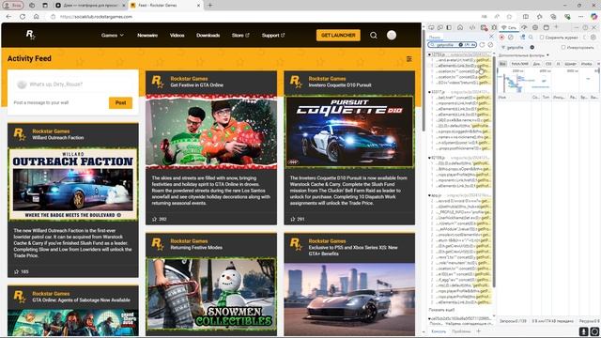The image size is (601, 338).
Task: Switch to the Feed - Rockstar Games browser tab
Action: click(x=164, y=6)
